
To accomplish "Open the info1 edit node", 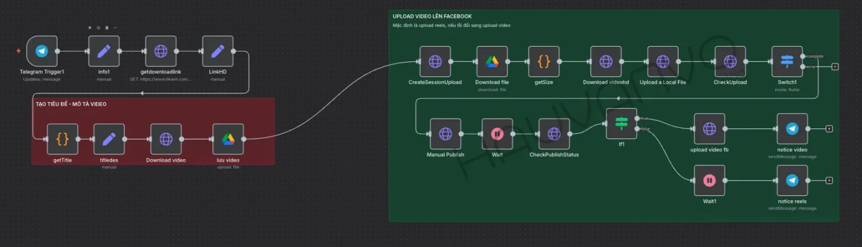I will point(104,51).
